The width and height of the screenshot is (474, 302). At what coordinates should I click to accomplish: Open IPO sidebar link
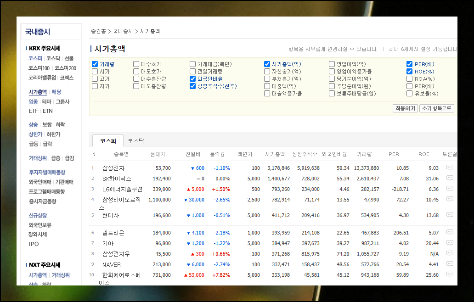click(x=34, y=244)
